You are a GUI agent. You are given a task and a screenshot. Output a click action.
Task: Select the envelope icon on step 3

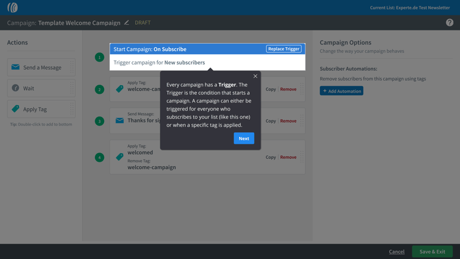click(120, 121)
